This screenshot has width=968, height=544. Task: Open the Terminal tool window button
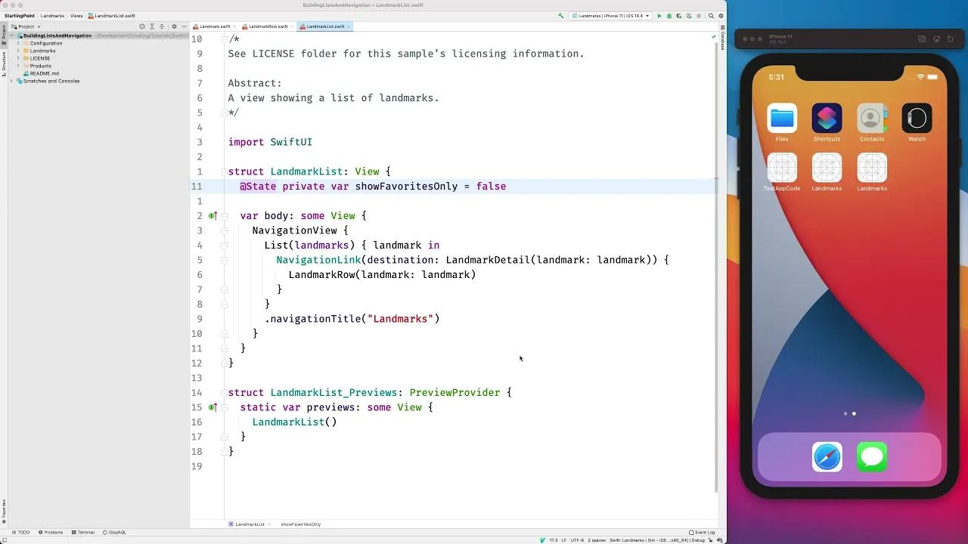83,532
